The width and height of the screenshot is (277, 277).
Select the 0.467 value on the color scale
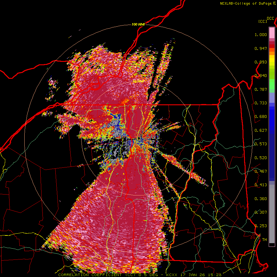[x=261, y=171]
